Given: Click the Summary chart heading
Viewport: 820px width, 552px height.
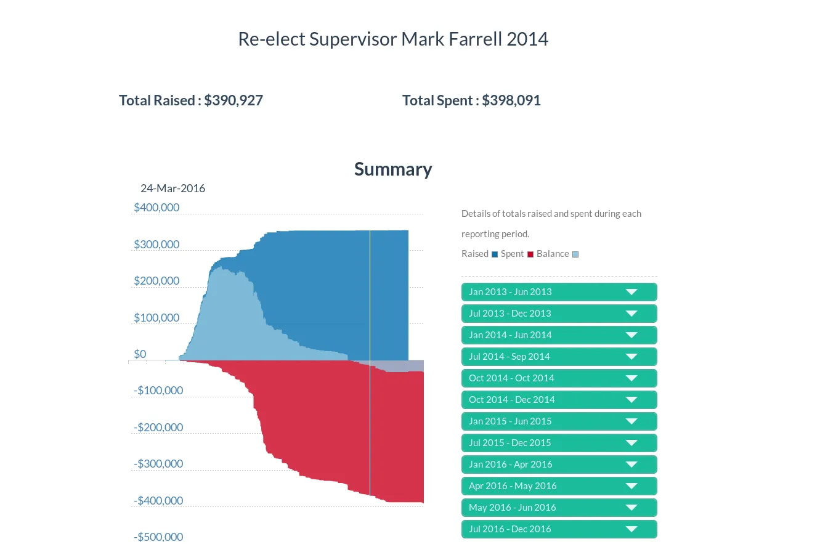Looking at the screenshot, I should 392,169.
